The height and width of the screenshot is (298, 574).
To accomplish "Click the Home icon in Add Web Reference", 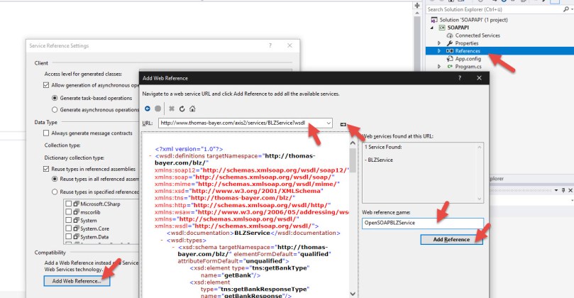I will (193, 109).
